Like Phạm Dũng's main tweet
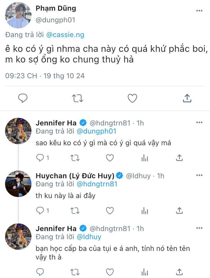Screen dimensions: 210x278 [132, 98]
